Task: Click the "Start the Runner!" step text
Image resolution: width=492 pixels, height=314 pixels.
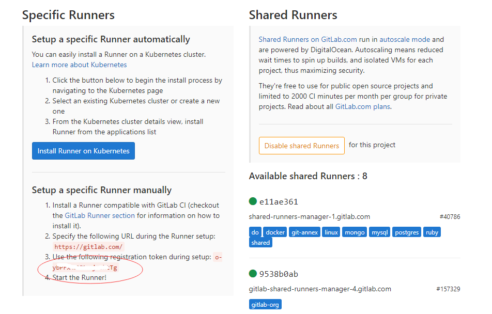Action: 80,278
